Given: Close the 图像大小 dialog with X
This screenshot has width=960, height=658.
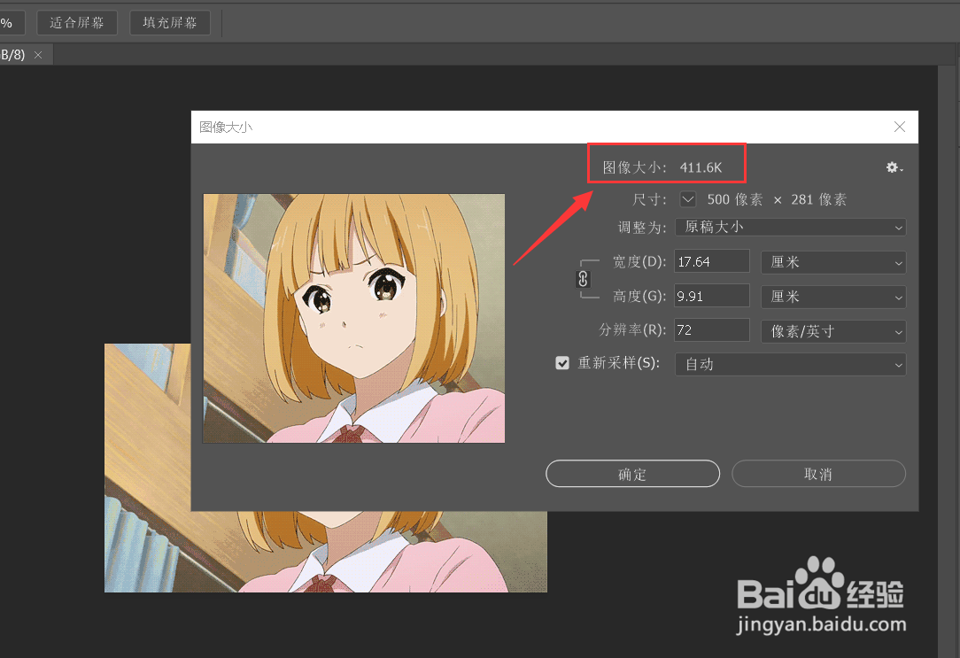Looking at the screenshot, I should pos(900,127).
